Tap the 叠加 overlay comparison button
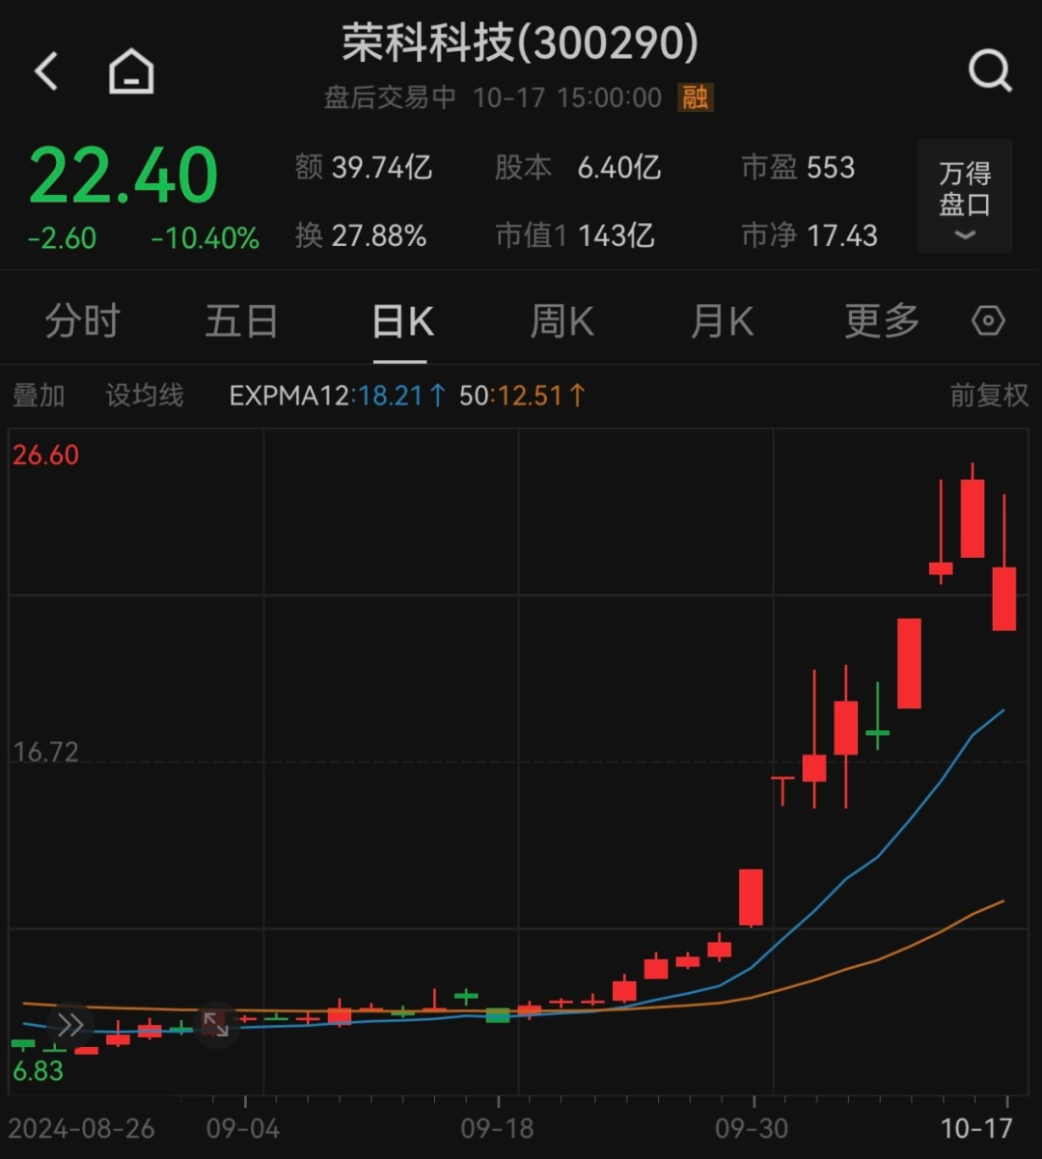 [41, 395]
